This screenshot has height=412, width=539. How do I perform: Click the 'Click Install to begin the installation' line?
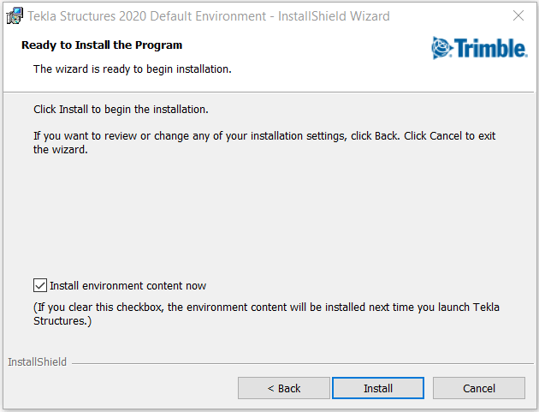(x=121, y=110)
